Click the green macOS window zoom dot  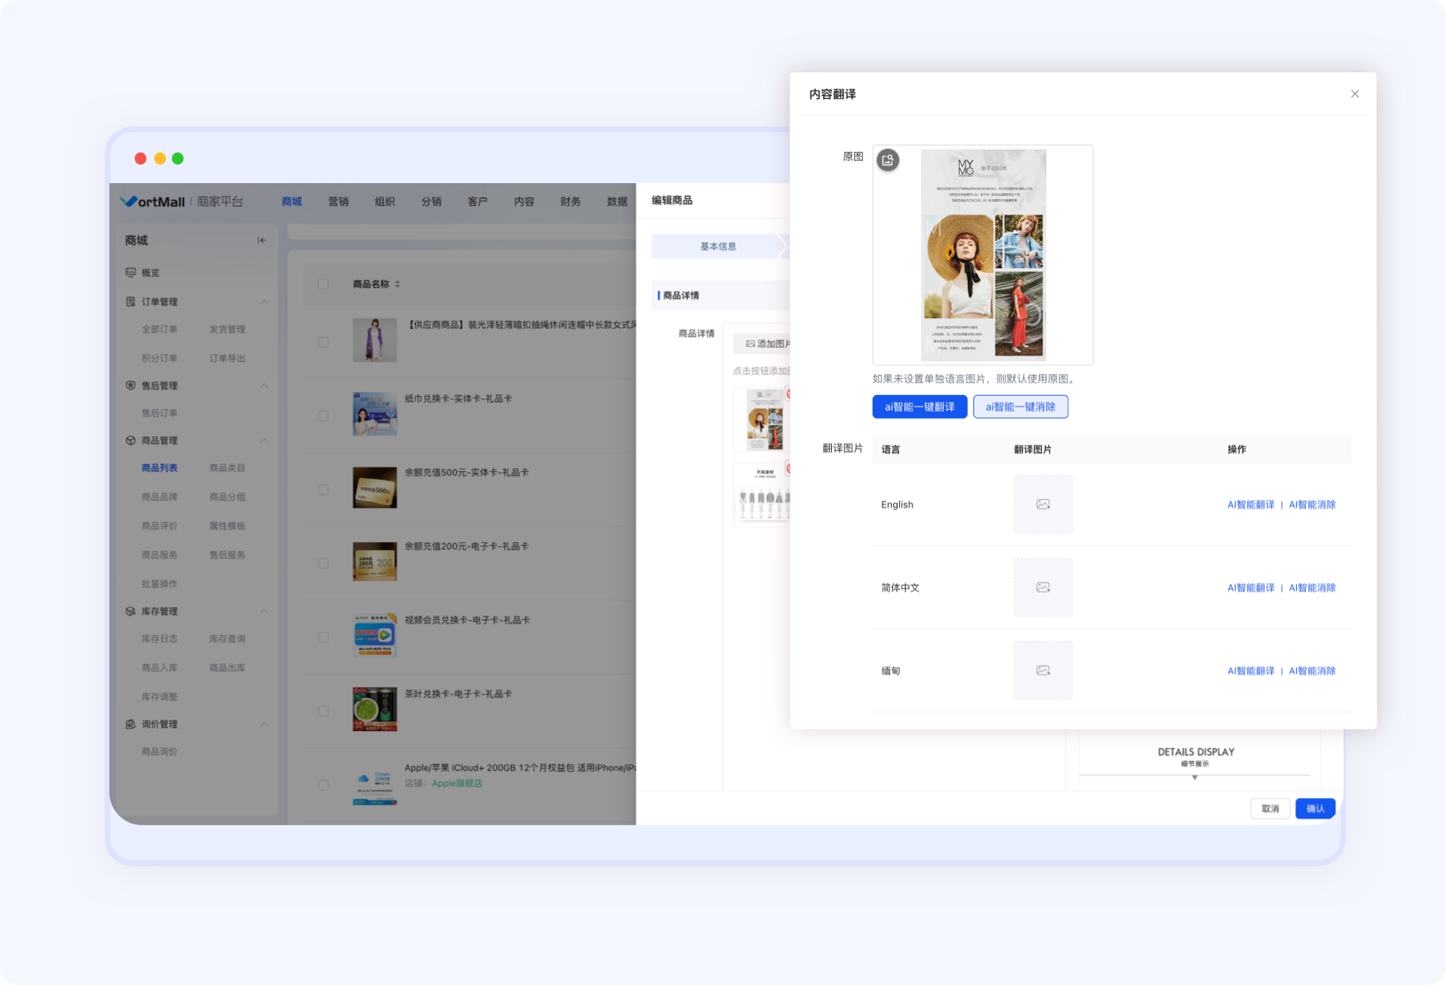(178, 158)
